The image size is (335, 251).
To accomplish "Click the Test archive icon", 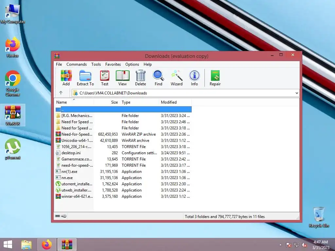I will 105,78.
